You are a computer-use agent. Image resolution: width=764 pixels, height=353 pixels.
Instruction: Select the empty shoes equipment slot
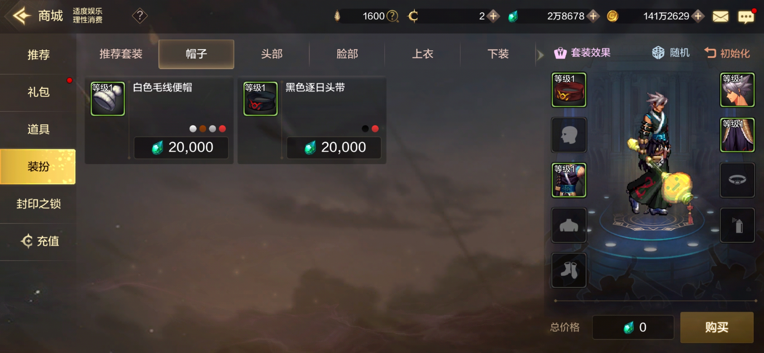pyautogui.click(x=569, y=270)
